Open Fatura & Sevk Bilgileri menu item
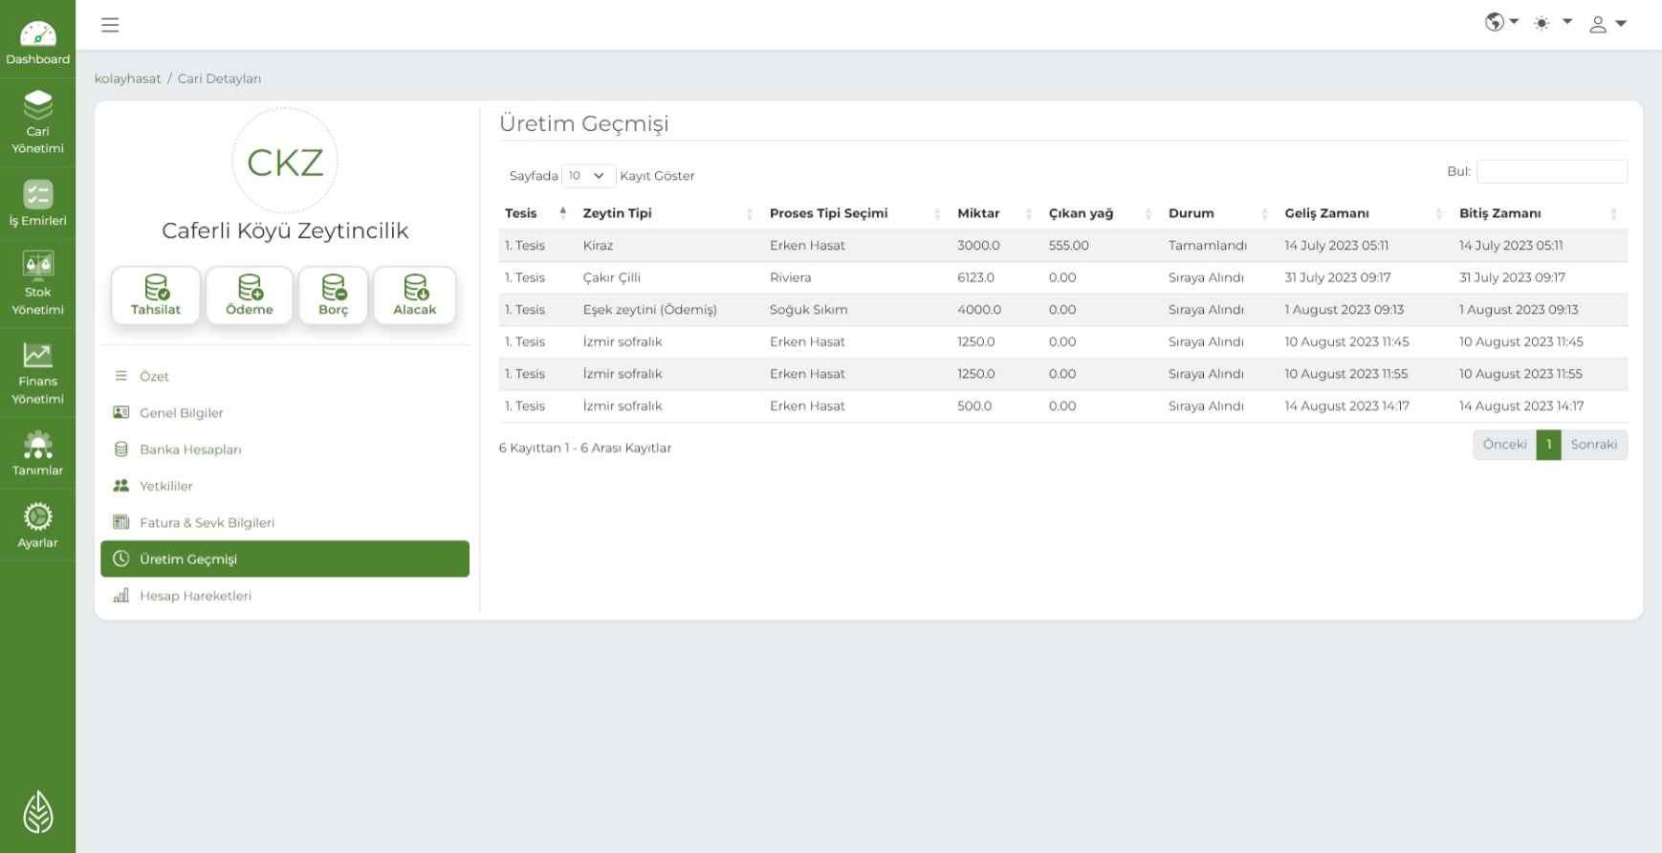 tap(285, 522)
